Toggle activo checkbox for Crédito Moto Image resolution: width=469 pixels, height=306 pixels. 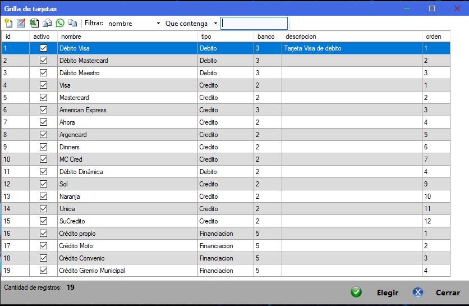pyautogui.click(x=43, y=245)
